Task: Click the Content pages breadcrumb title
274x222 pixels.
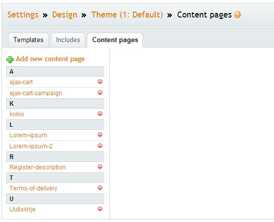Action: click(x=204, y=15)
